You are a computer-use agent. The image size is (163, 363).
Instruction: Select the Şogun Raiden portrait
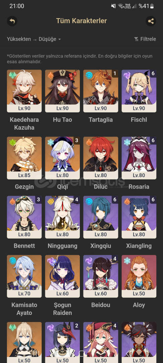point(63,276)
